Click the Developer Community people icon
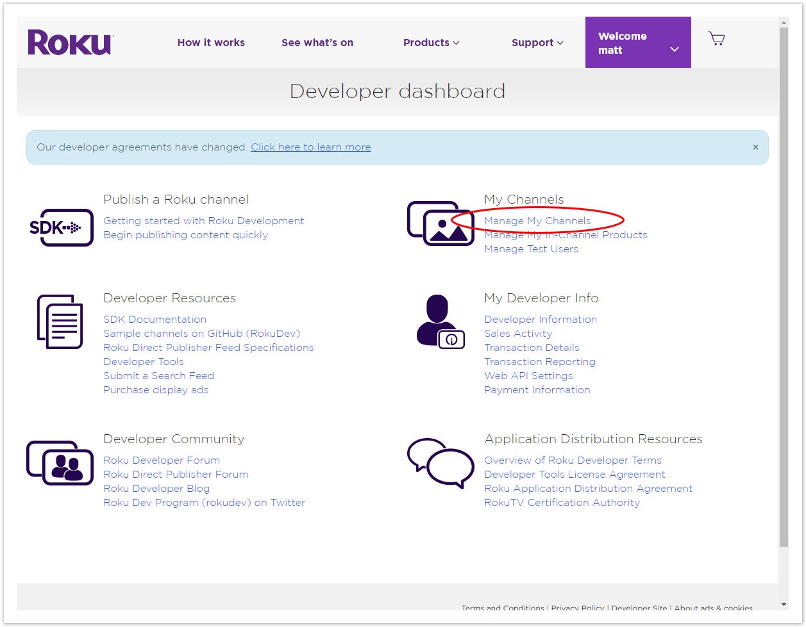The width and height of the screenshot is (806, 627). (x=60, y=462)
